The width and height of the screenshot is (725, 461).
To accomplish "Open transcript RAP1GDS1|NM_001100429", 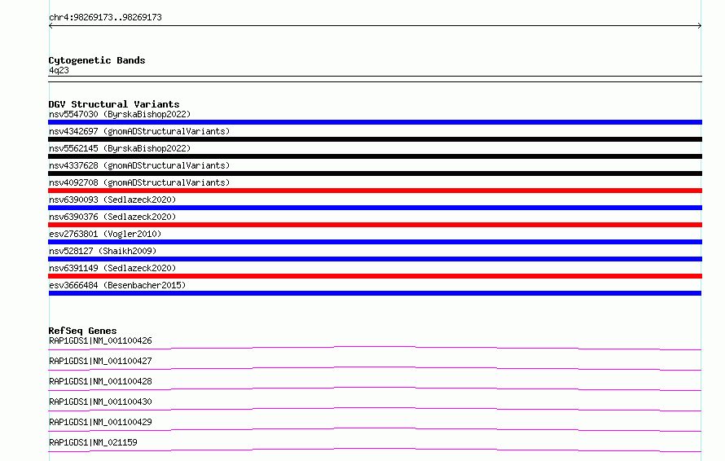I will tap(100, 422).
